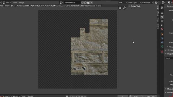Select the pan hand tool in image viewer
Viewport: 173px width, 97px height.
point(120,8)
